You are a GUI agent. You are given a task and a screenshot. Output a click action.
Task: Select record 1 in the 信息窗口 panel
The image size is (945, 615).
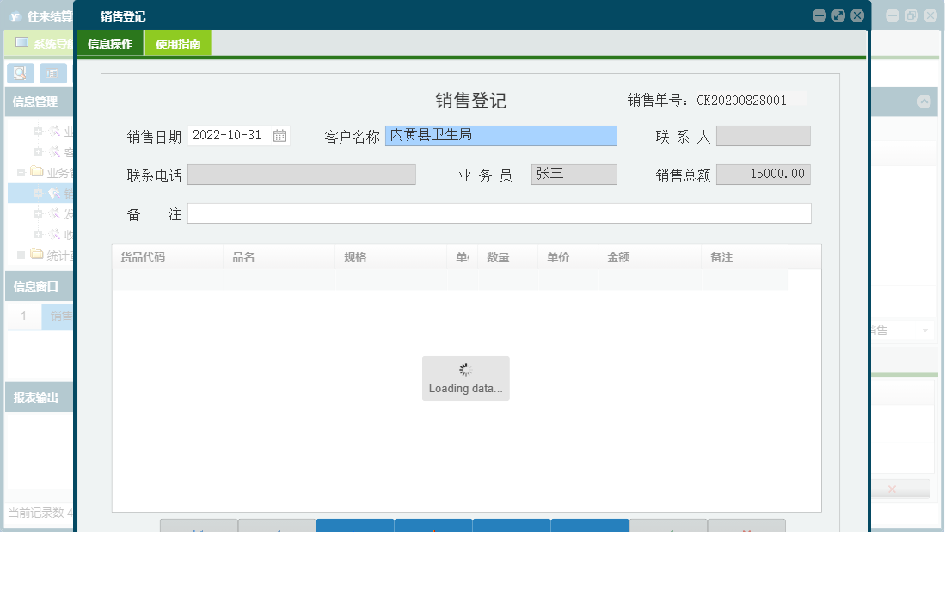tap(23, 317)
